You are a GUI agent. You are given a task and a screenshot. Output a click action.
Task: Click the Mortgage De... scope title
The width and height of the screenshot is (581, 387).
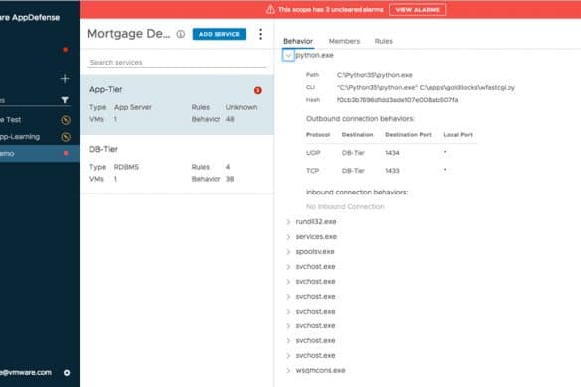coord(128,34)
